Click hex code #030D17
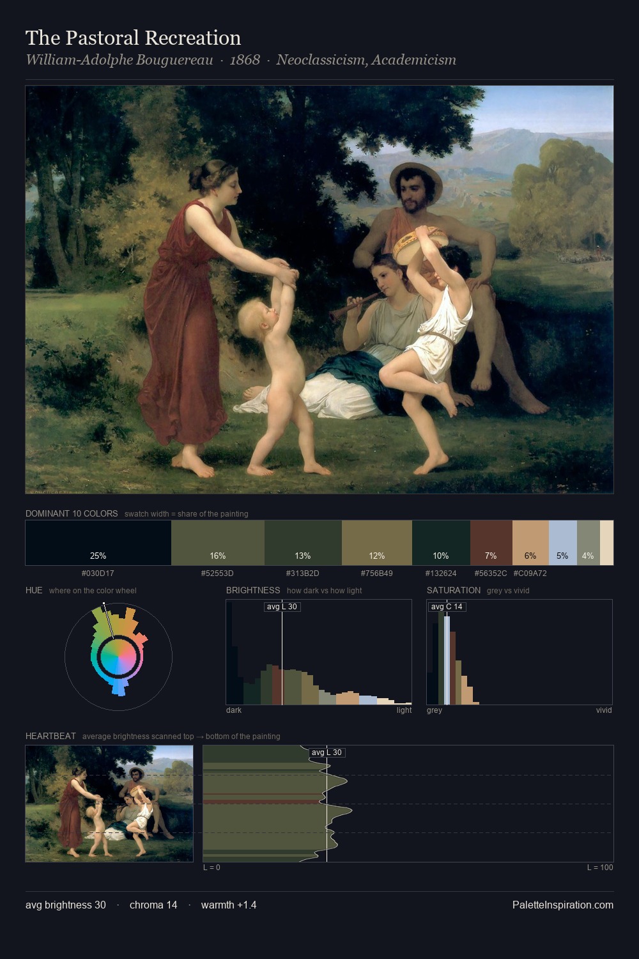Viewport: 639px width, 959px height. pos(98,573)
